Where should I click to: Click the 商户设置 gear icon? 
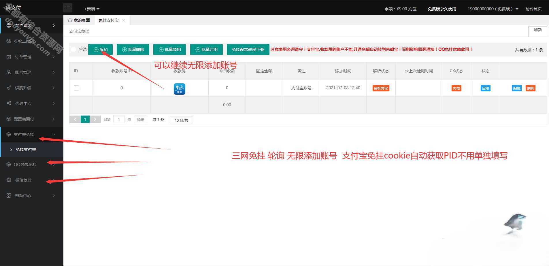pyautogui.click(x=9, y=26)
